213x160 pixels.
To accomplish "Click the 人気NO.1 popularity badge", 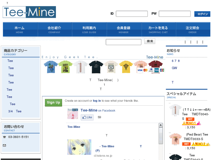I will pos(191,123).
